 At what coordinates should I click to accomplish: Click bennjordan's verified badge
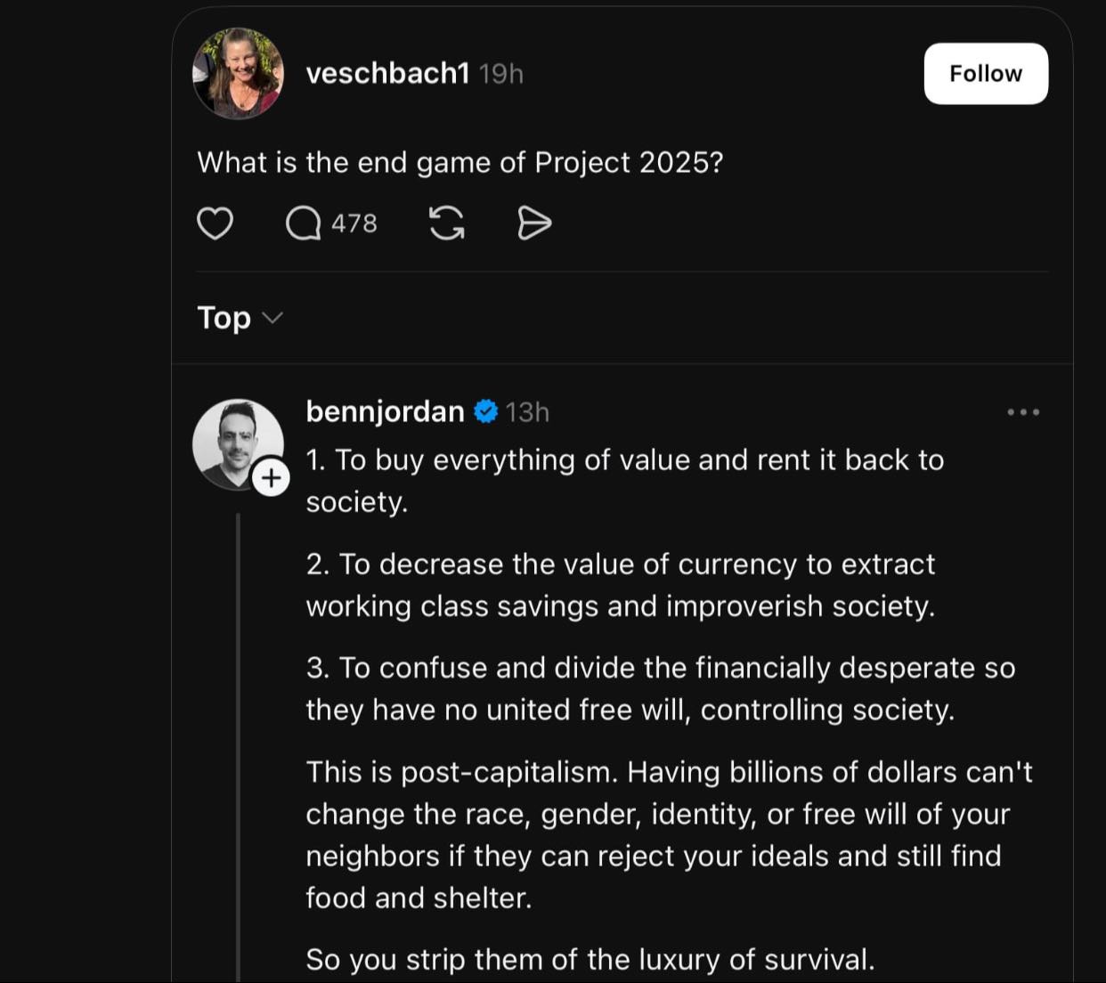[x=484, y=410]
